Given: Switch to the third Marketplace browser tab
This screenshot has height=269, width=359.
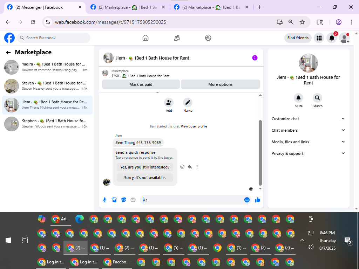Looking at the screenshot, I should (x=211, y=7).
